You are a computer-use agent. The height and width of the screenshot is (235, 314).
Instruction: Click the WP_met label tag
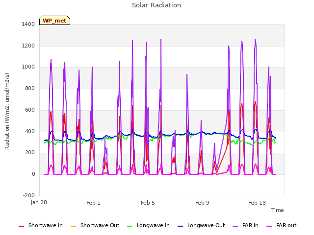click(54, 21)
